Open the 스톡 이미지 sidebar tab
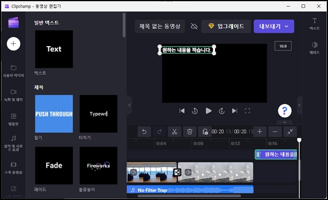Image resolution: width=328 pixels, height=200 pixels. point(14,192)
